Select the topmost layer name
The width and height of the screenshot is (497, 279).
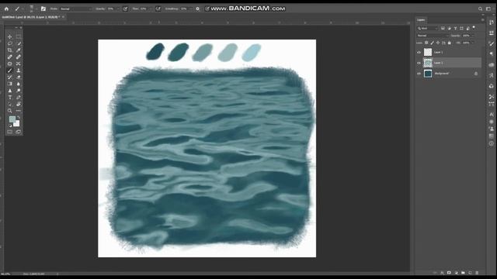click(438, 52)
